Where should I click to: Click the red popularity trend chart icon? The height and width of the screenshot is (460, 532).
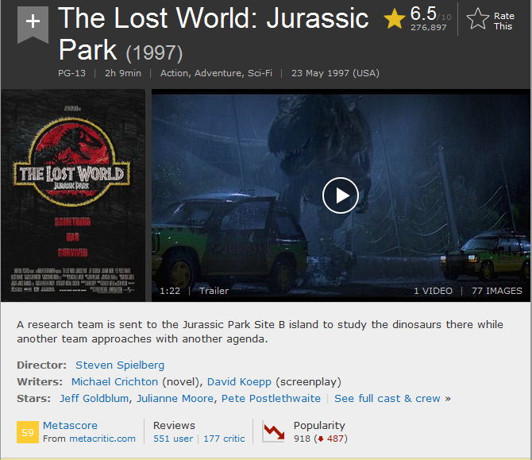pos(273,431)
